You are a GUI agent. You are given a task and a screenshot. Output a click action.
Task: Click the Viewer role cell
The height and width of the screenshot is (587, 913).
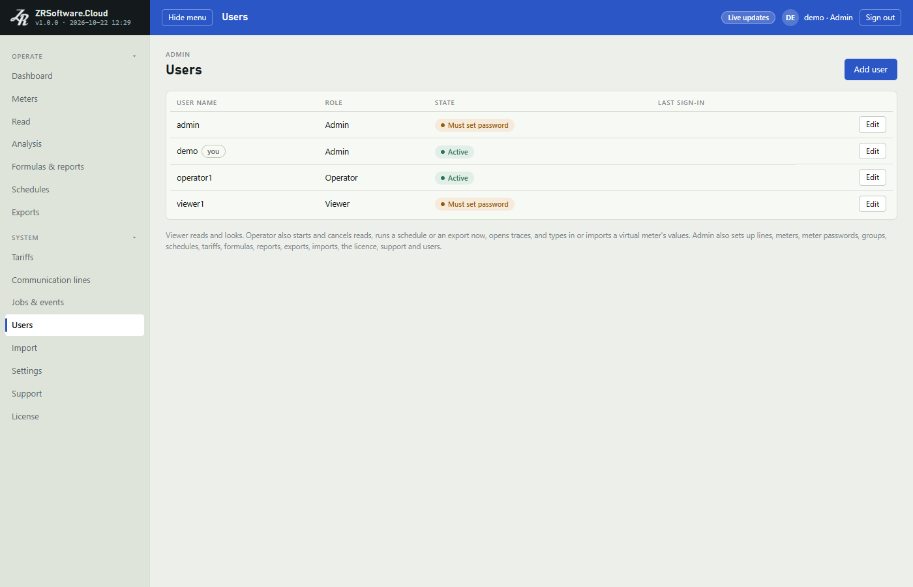click(337, 204)
